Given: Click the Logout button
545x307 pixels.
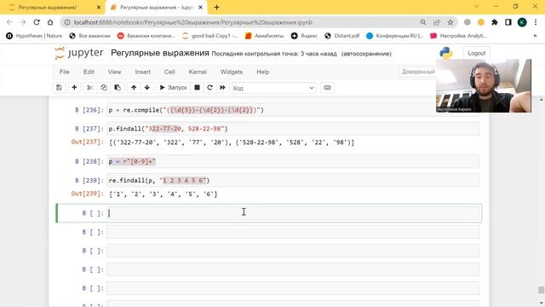Looking at the screenshot, I should point(477,53).
